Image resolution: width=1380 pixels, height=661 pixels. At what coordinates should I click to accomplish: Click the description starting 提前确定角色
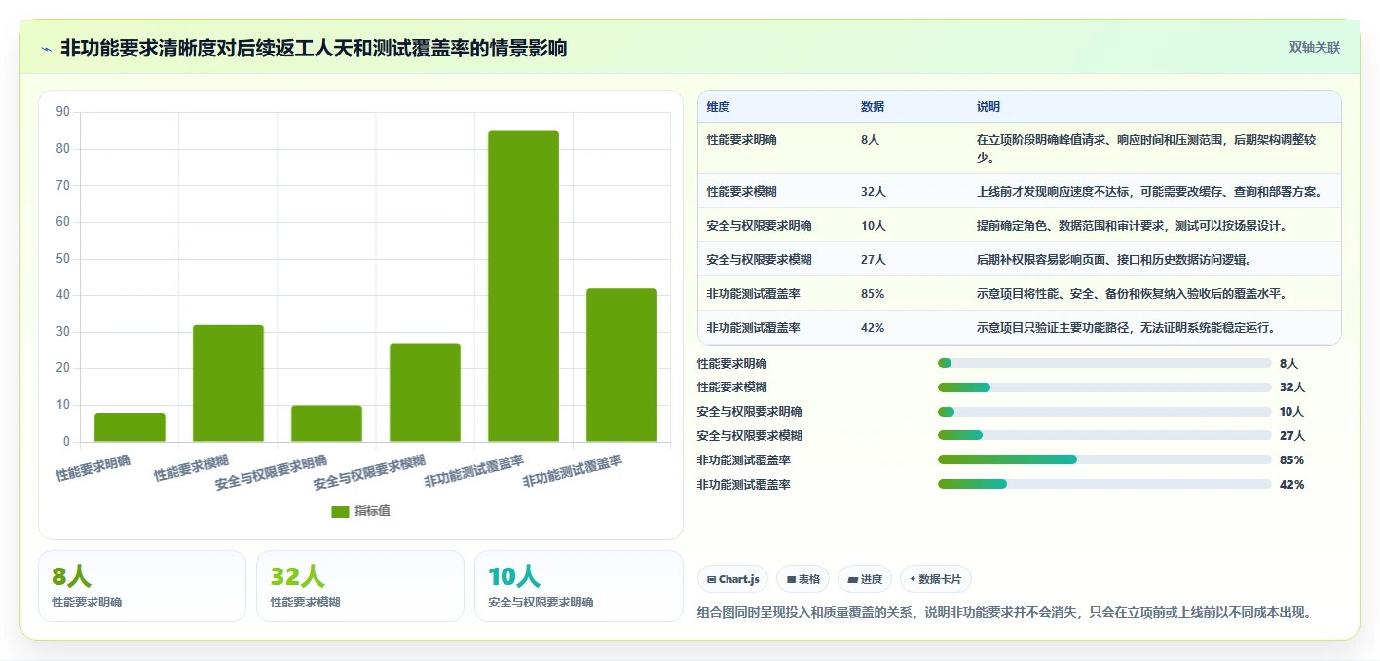tap(1132, 226)
